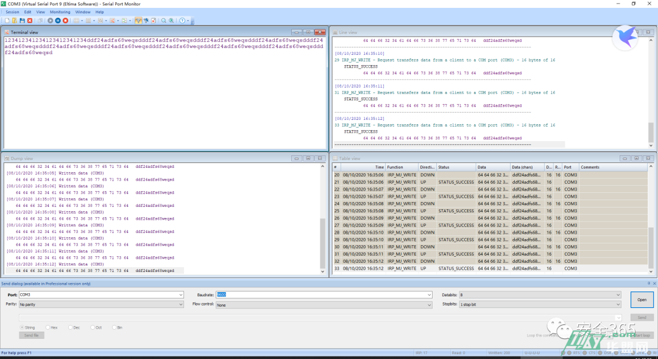This screenshot has height=359, width=658.
Task: Expand the Stopbits dropdown
Action: tap(619, 304)
